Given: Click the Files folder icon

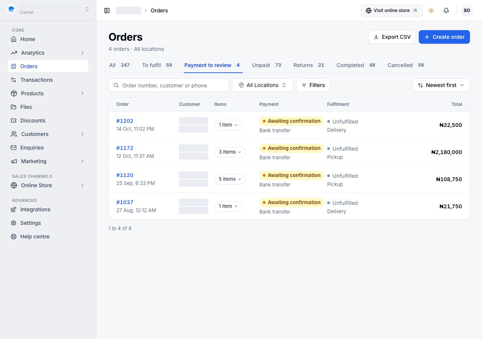Looking at the screenshot, I should [14, 107].
